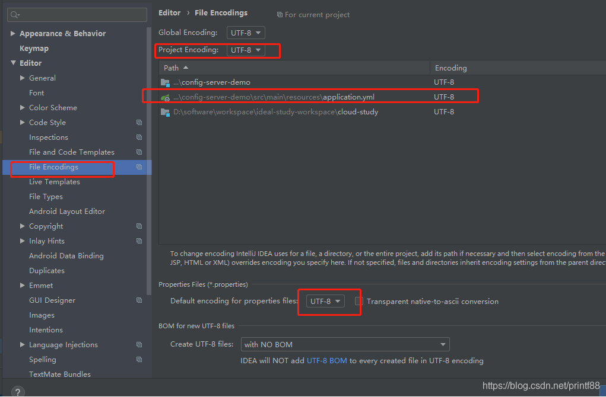
Task: Click the settings search input field
Action: point(77,15)
